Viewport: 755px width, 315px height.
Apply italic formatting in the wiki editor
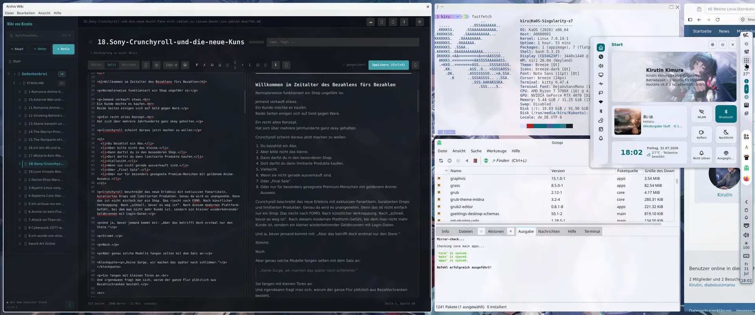(x=204, y=65)
